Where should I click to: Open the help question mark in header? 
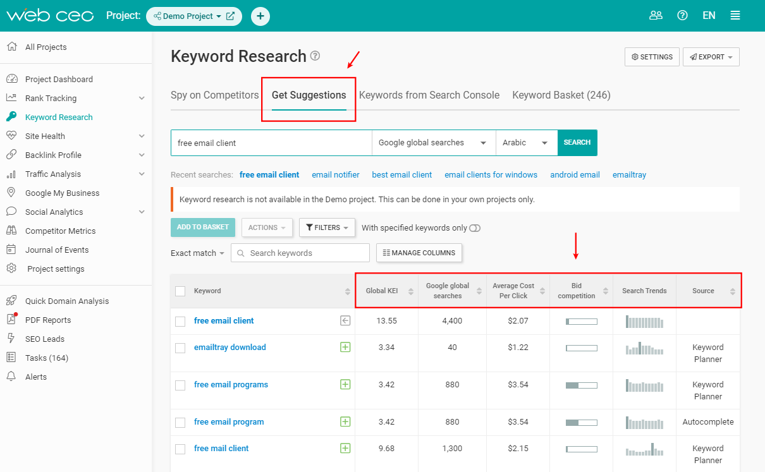tap(682, 16)
